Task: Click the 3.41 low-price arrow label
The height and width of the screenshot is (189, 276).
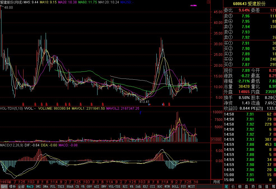Action: pos(145,102)
